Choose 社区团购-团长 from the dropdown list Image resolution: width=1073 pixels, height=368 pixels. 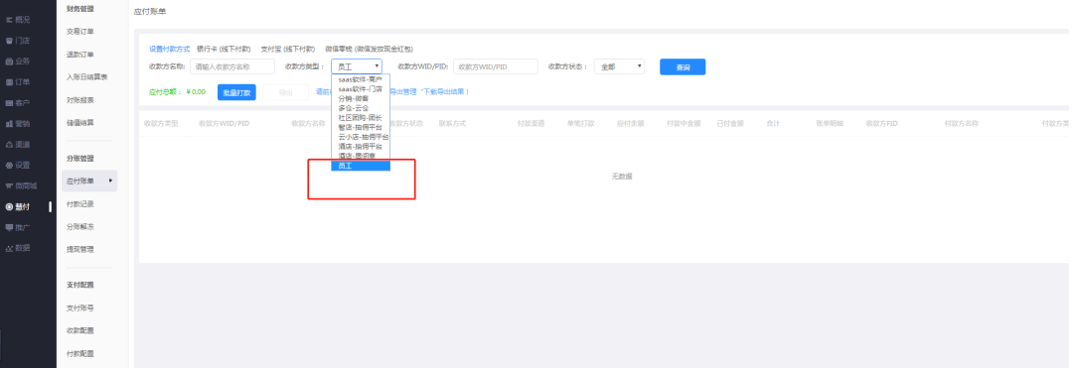point(360,117)
